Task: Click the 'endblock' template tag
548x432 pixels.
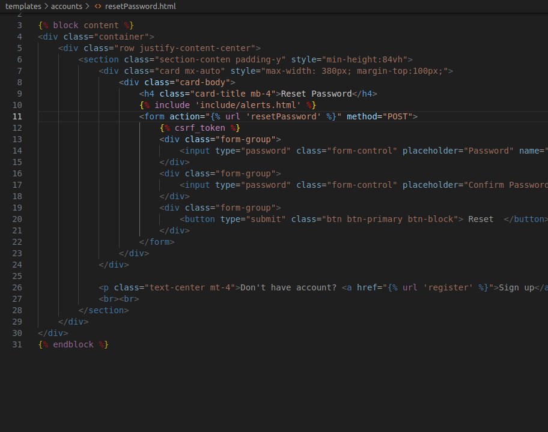Action: pos(73,345)
